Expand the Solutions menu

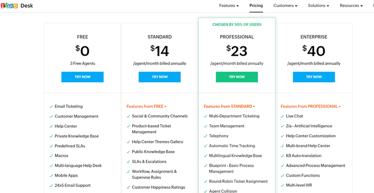(x=318, y=6)
